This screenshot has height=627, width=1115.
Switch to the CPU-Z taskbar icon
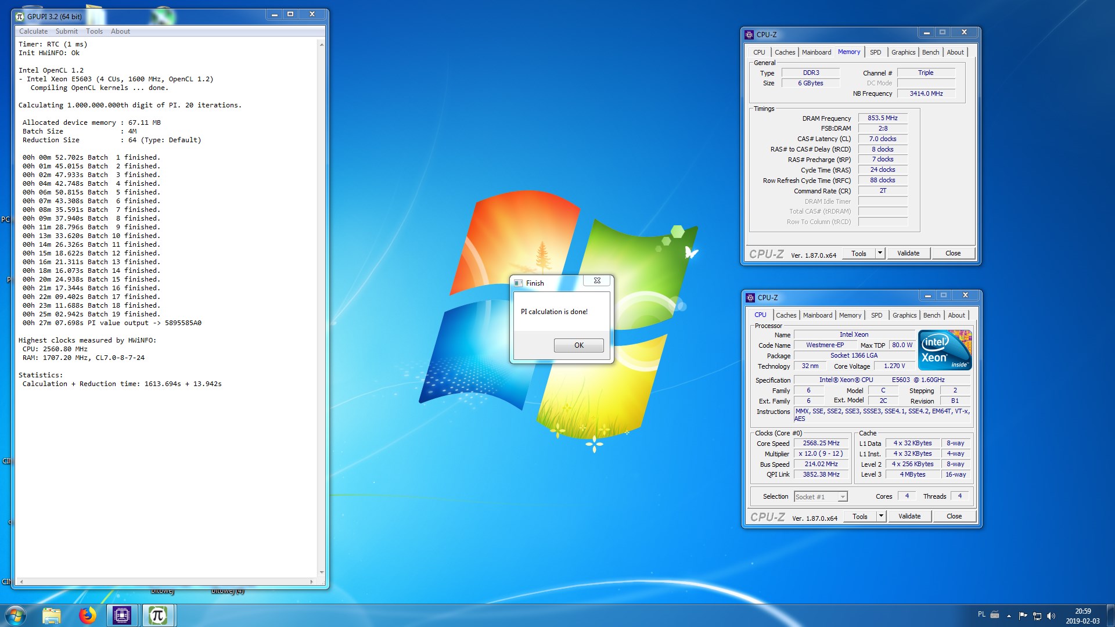(x=122, y=615)
